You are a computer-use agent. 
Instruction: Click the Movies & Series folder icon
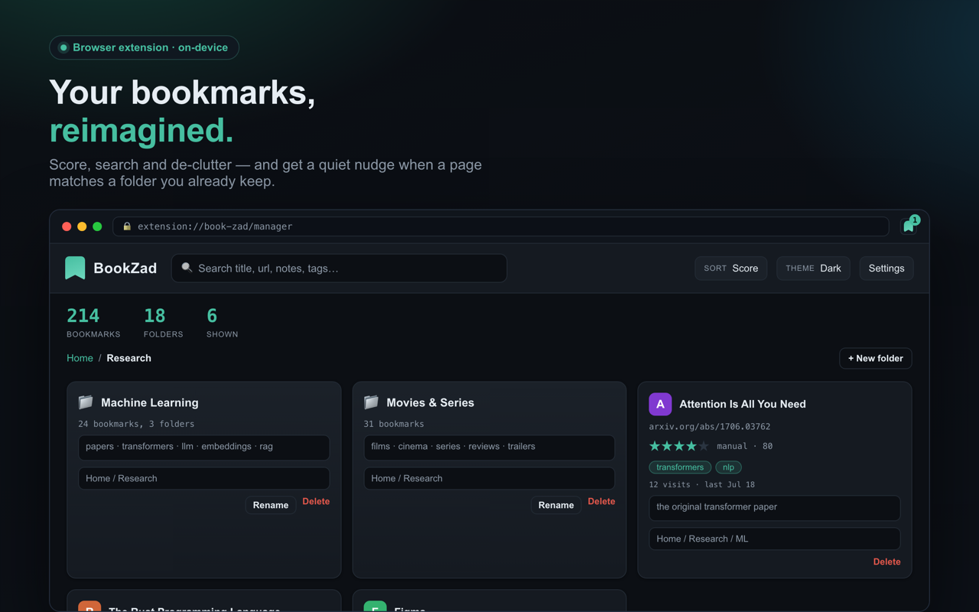point(371,402)
